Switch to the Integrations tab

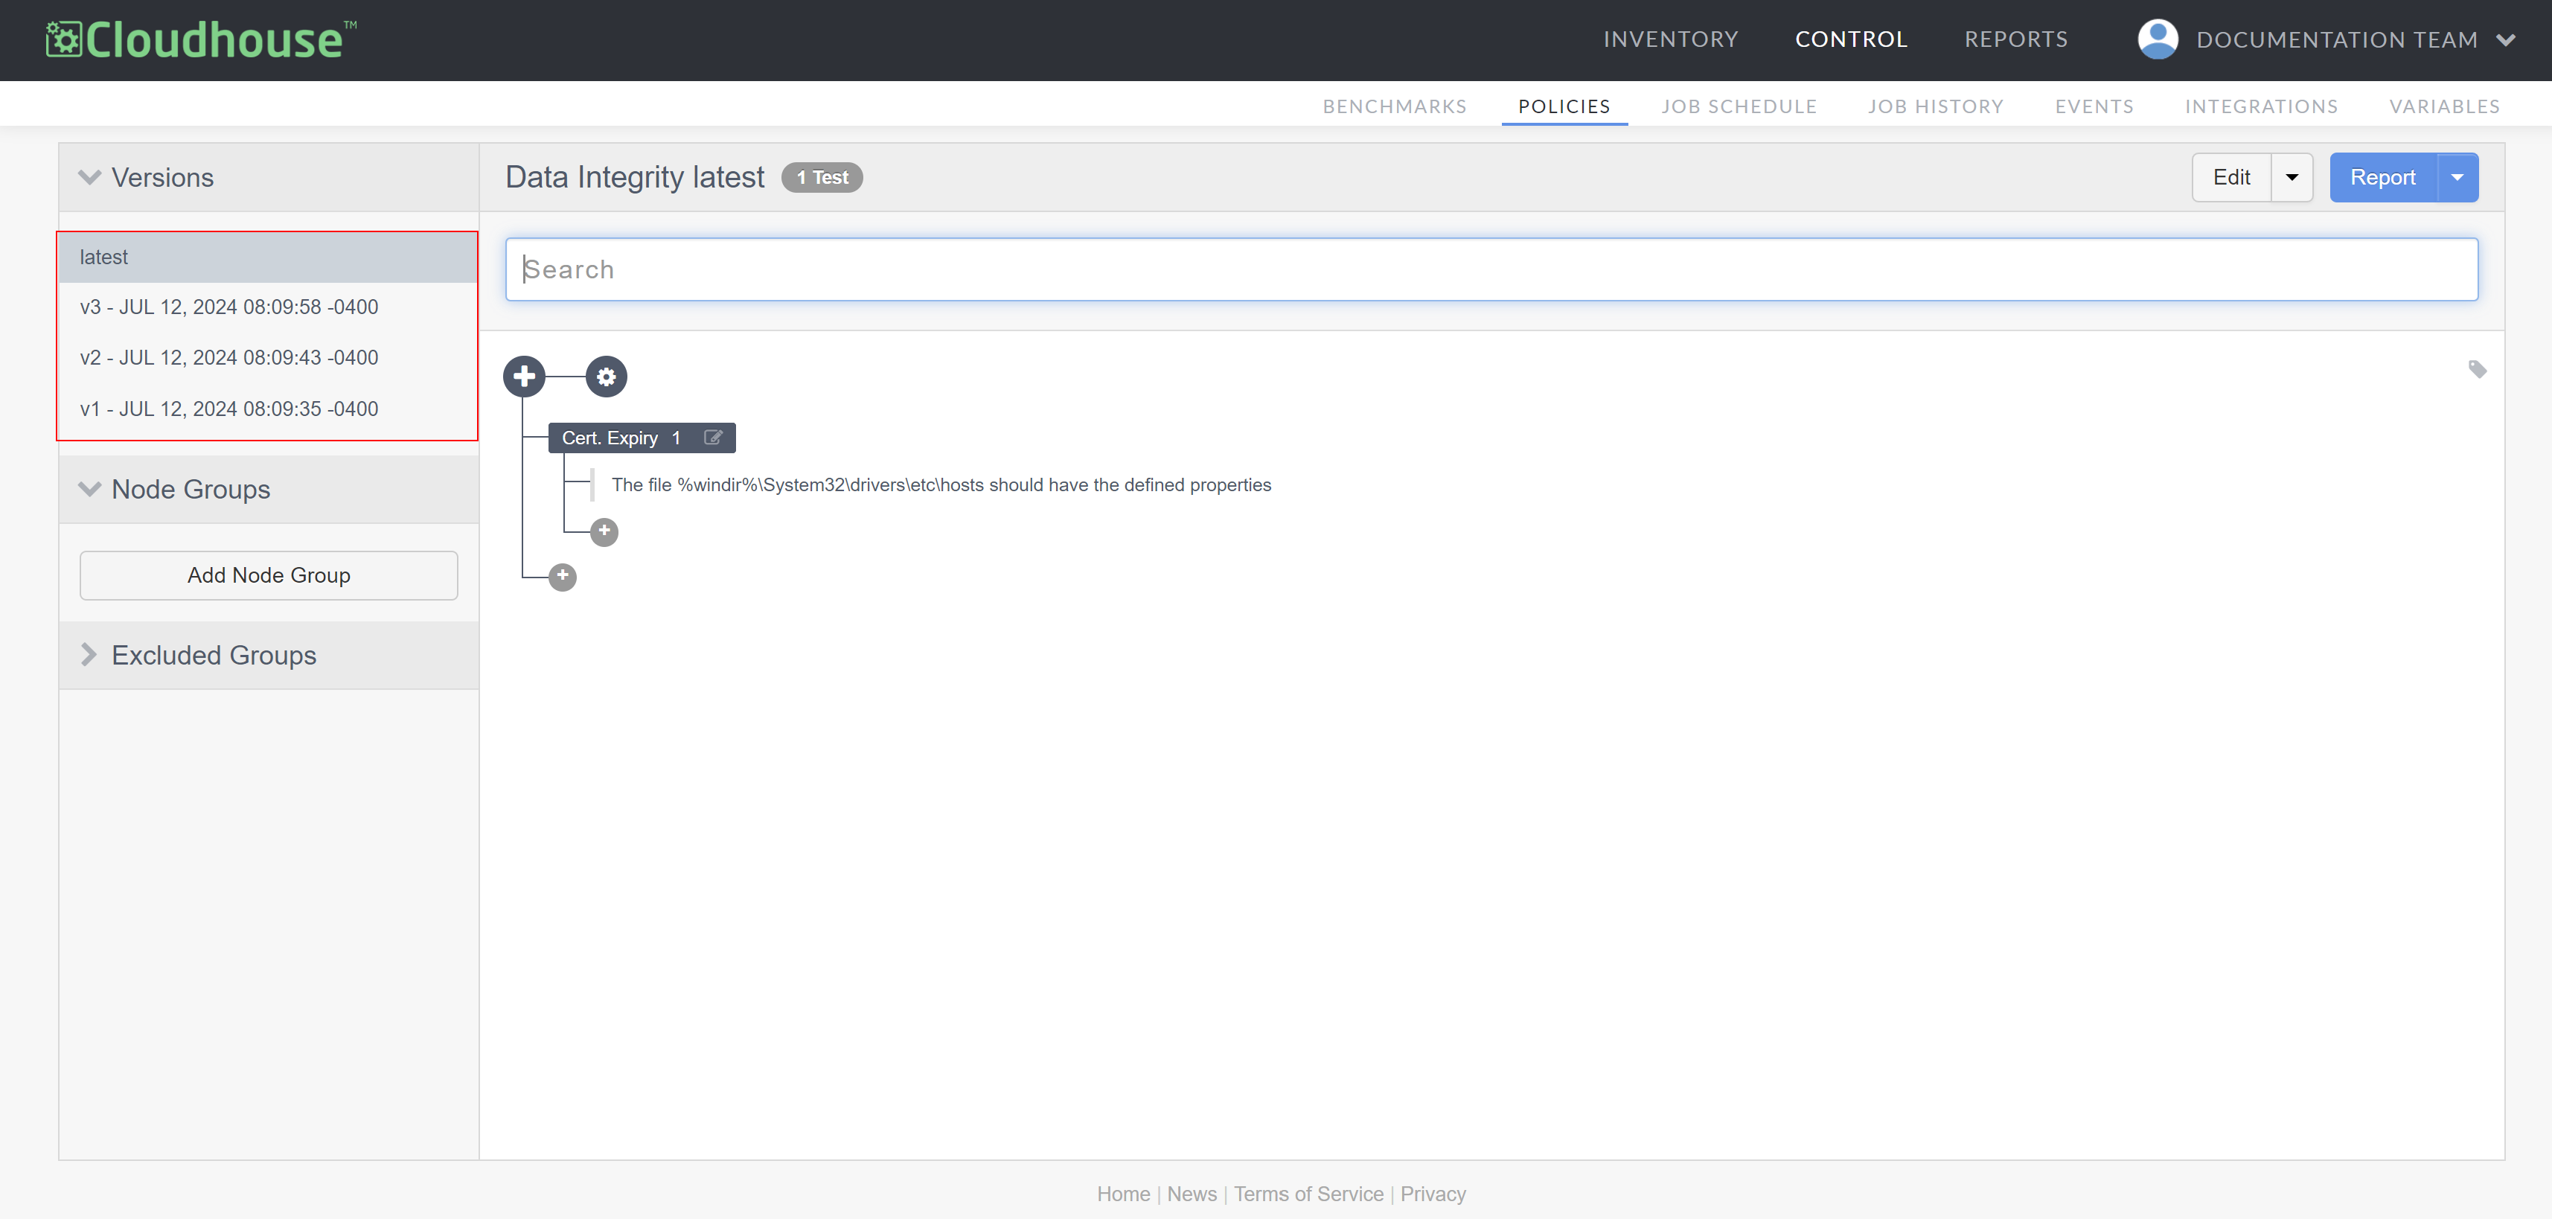[x=2261, y=106]
